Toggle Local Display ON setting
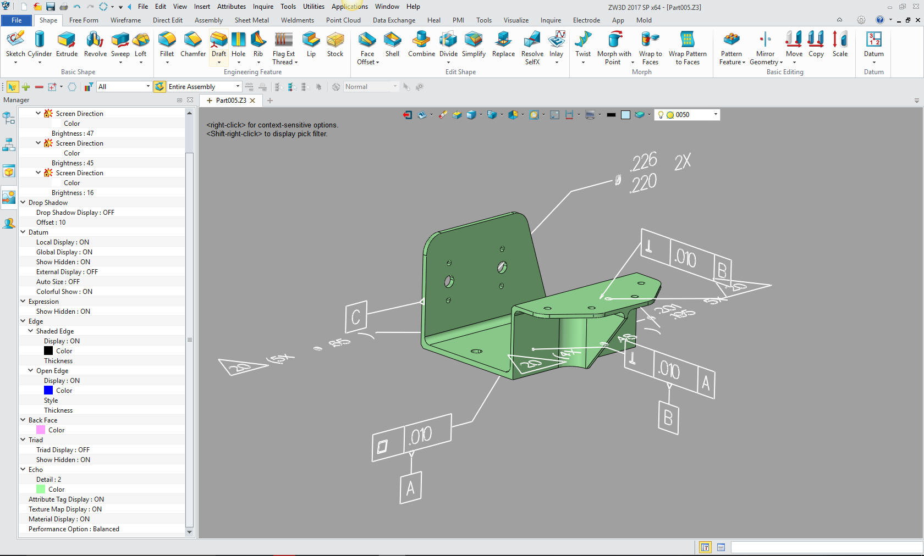Viewport: 924px width, 556px height. (x=63, y=242)
